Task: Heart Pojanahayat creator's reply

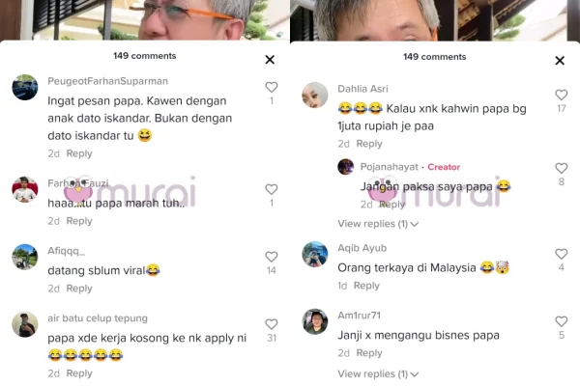Action: tap(561, 169)
